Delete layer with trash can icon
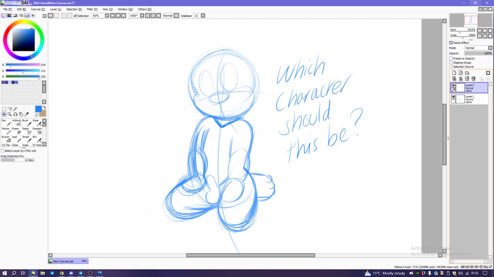This screenshot has height=277, width=494. [x=474, y=79]
